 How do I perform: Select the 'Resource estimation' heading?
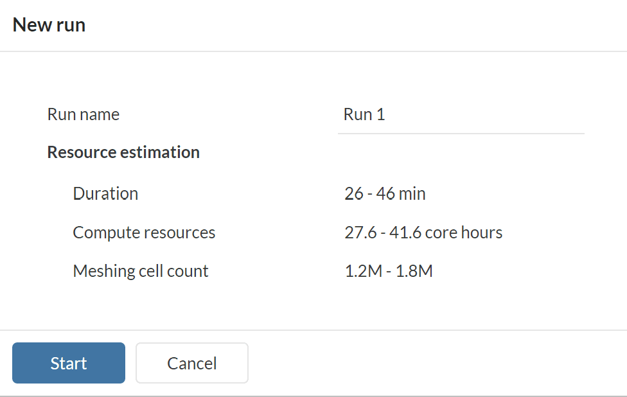[x=123, y=152]
